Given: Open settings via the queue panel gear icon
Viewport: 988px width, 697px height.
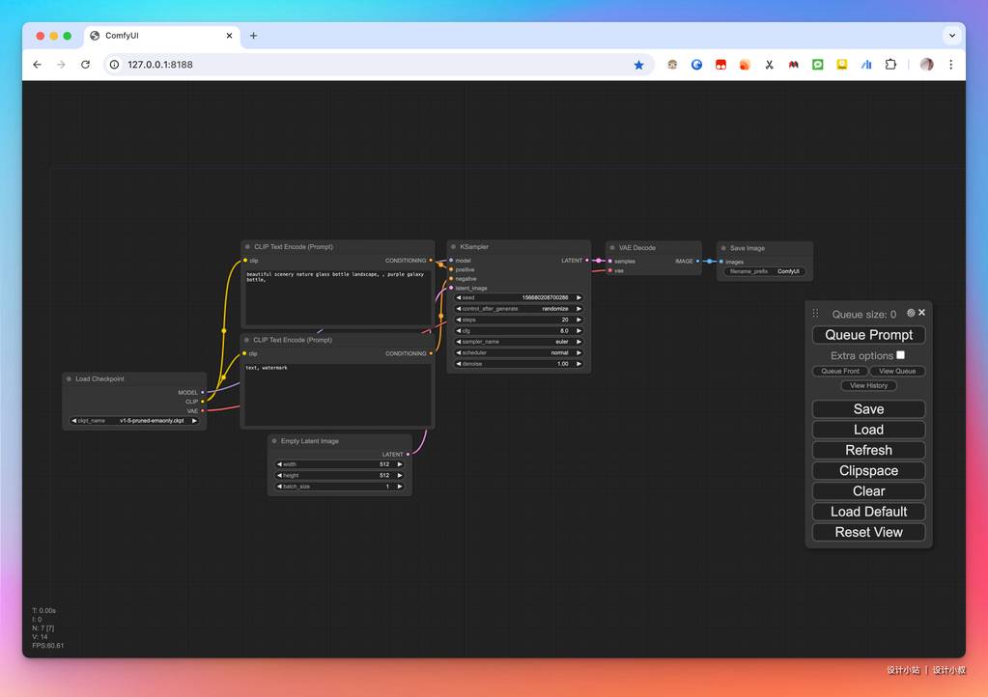Looking at the screenshot, I should (911, 313).
